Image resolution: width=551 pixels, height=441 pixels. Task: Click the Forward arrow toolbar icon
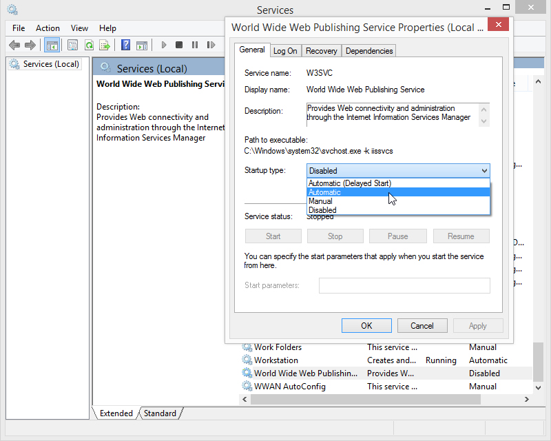(30, 45)
